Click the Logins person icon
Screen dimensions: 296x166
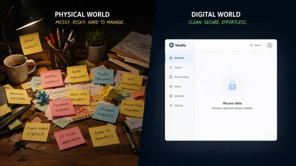(x=171, y=67)
